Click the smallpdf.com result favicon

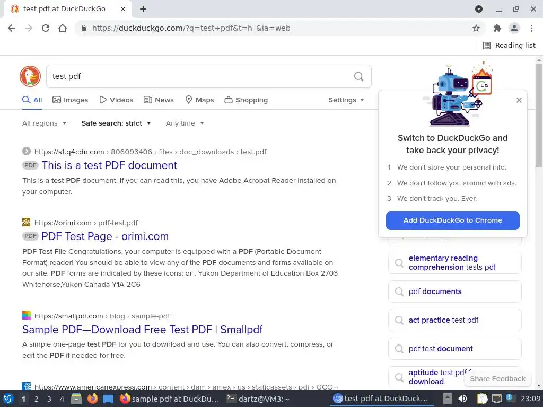tap(27, 316)
